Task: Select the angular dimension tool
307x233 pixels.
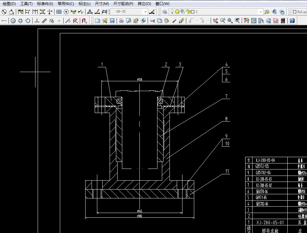Action: [x=11, y=12]
